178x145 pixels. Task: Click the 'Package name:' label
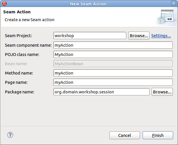[19, 92]
